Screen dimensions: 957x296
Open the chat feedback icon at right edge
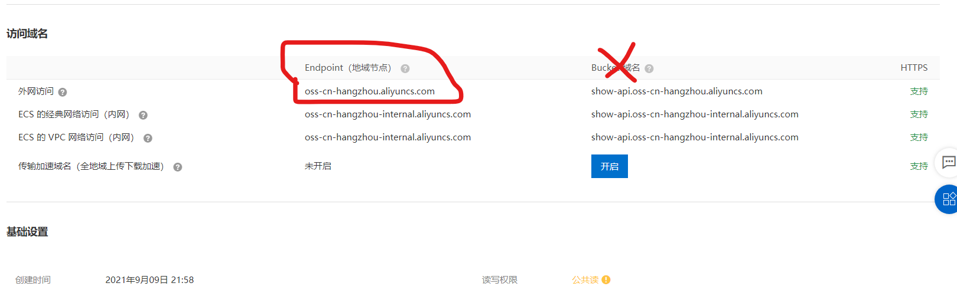coord(949,162)
